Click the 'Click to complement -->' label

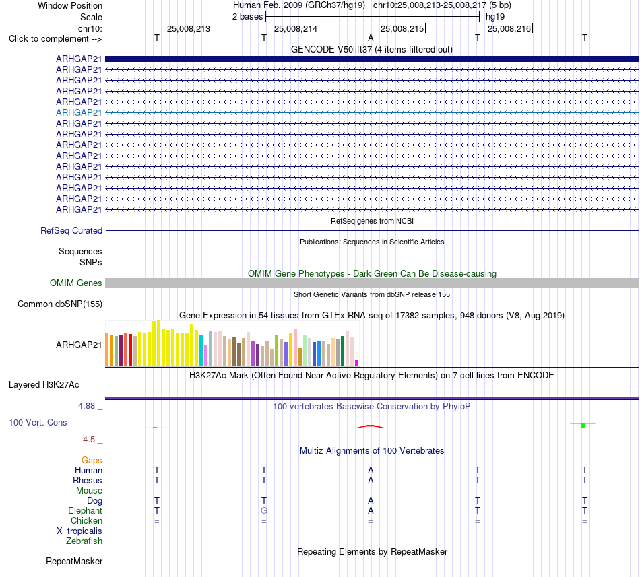[x=55, y=39]
